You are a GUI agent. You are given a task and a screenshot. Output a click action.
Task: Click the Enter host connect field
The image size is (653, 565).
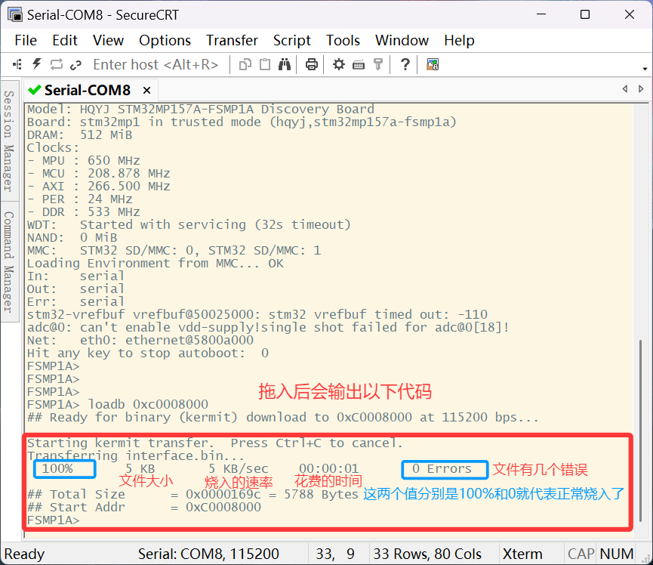click(x=156, y=65)
